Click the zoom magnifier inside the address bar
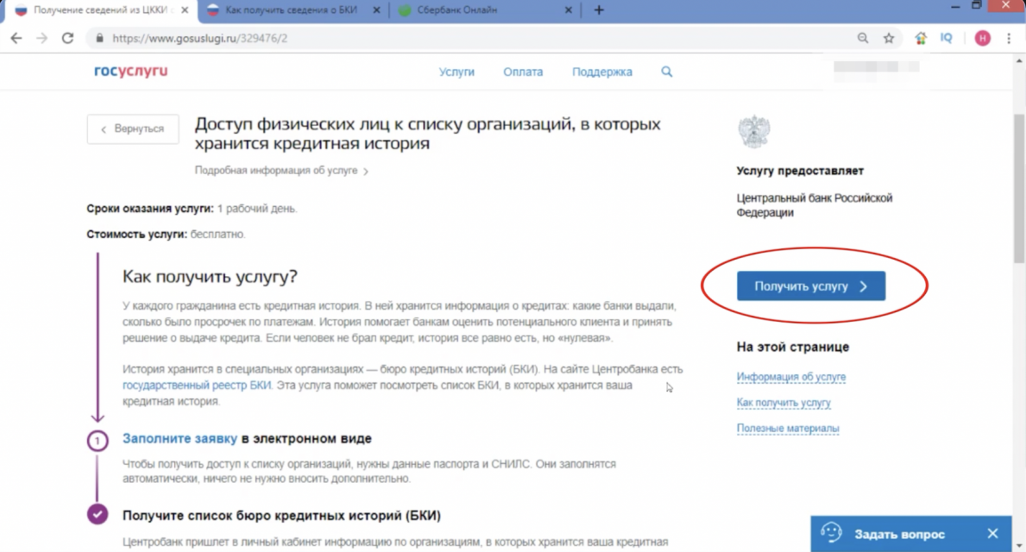Viewport: 1026px width, 552px height. 864,38
